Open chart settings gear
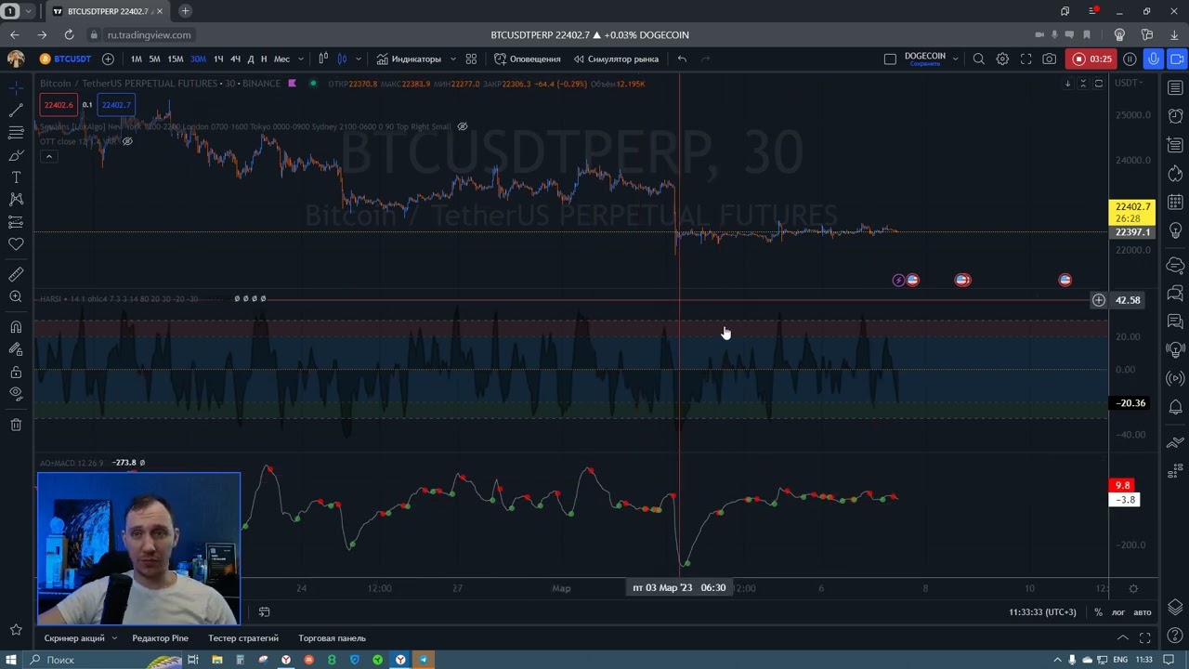The image size is (1189, 669). coord(1002,59)
